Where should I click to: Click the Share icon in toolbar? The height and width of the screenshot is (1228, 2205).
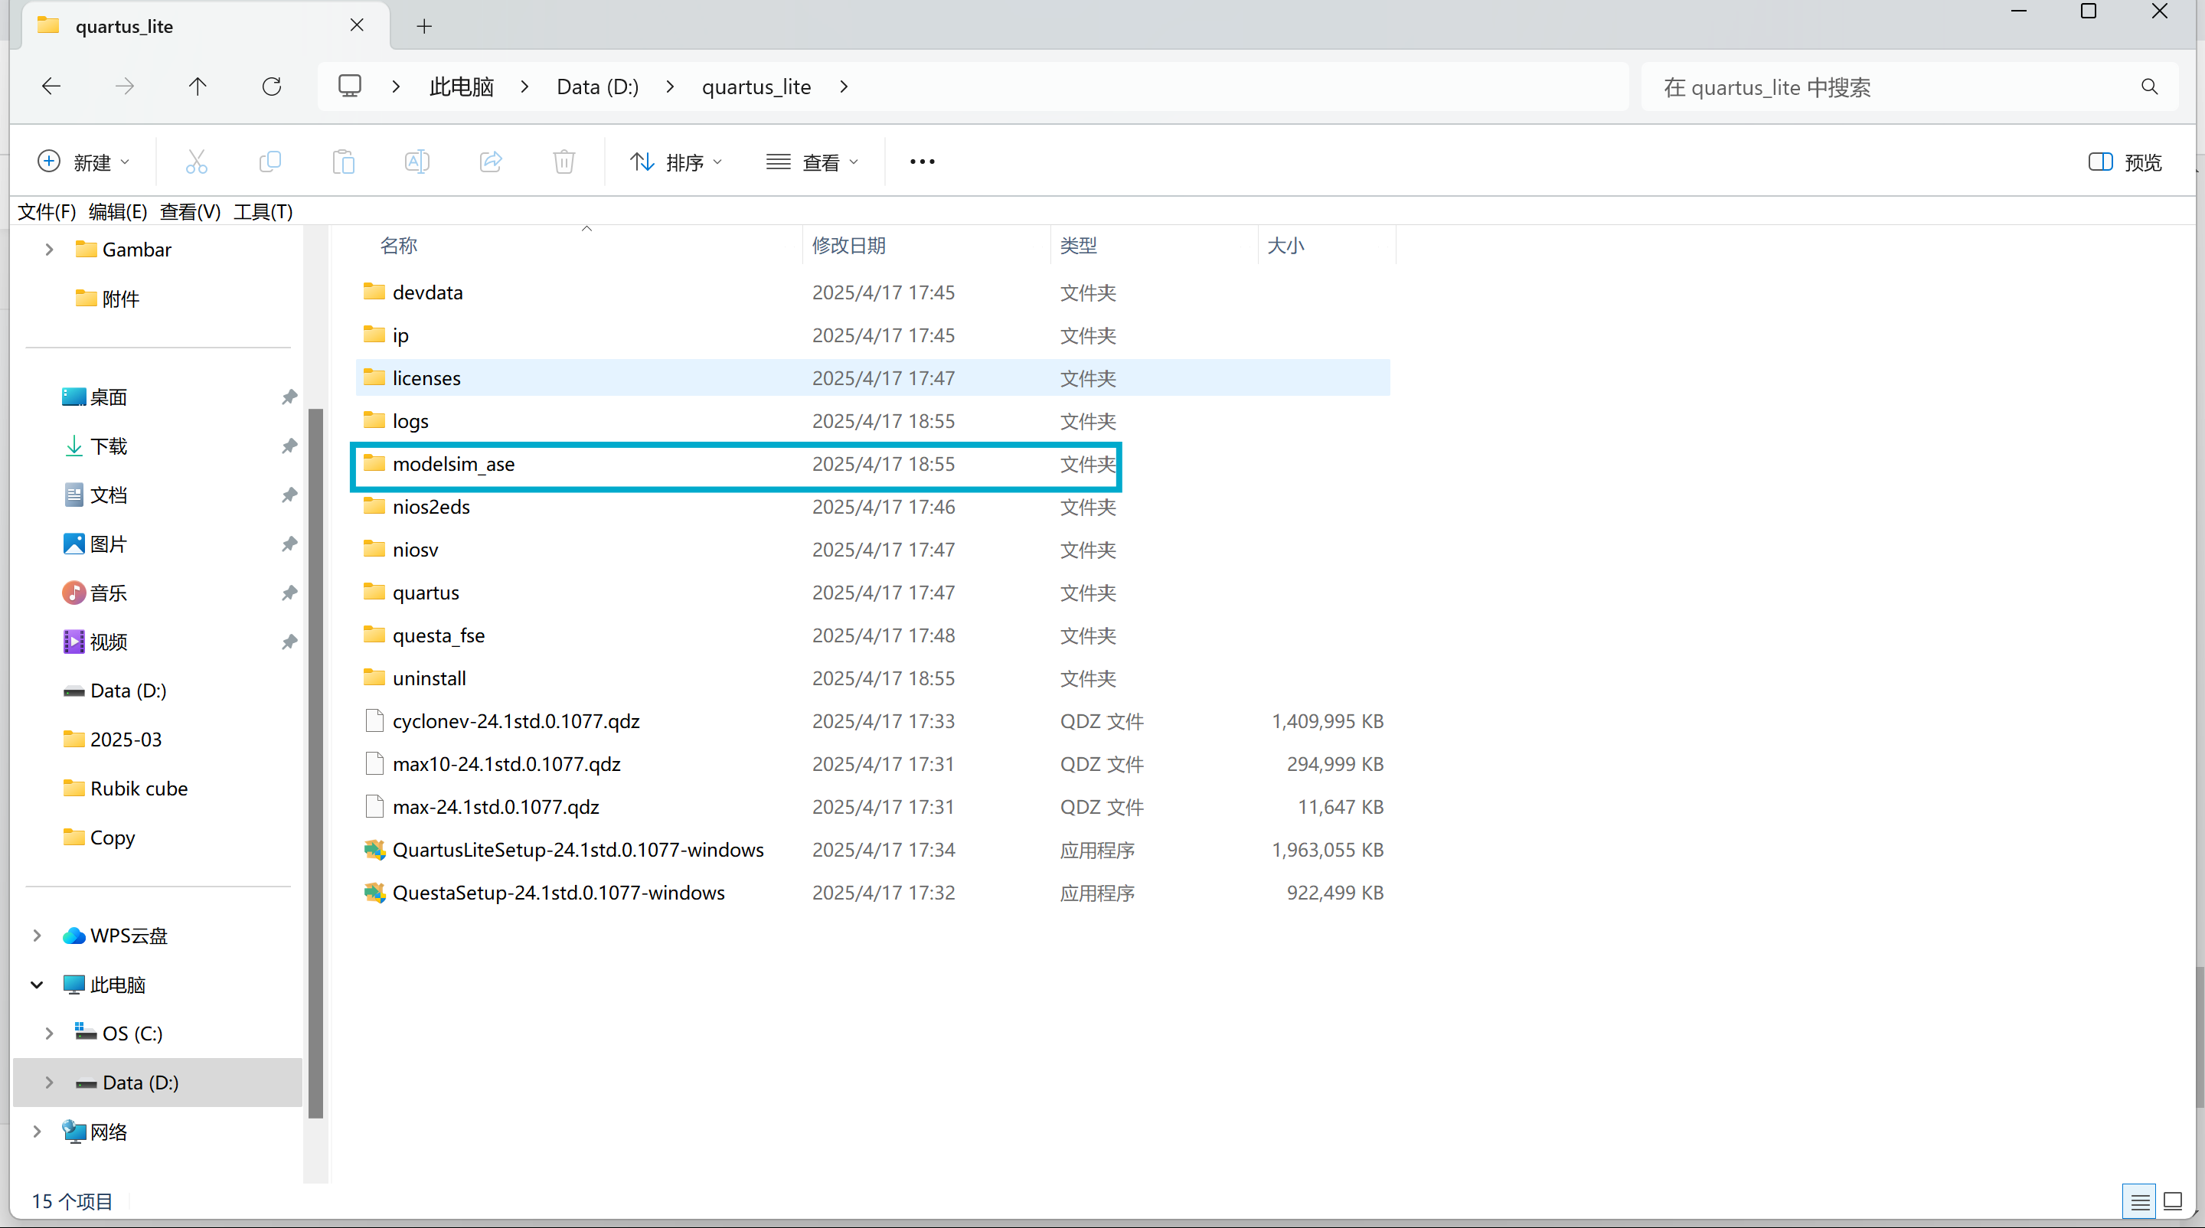tap(491, 162)
